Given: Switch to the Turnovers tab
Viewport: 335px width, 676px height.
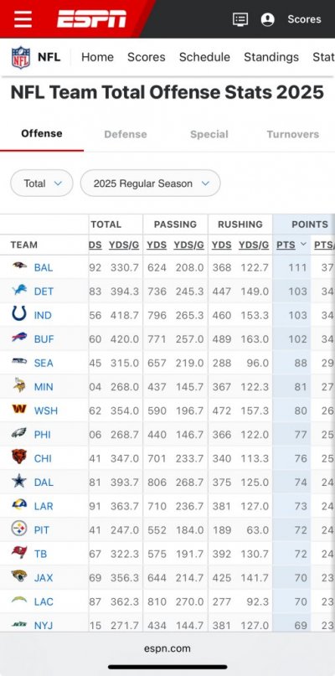Looking at the screenshot, I should [293, 135].
